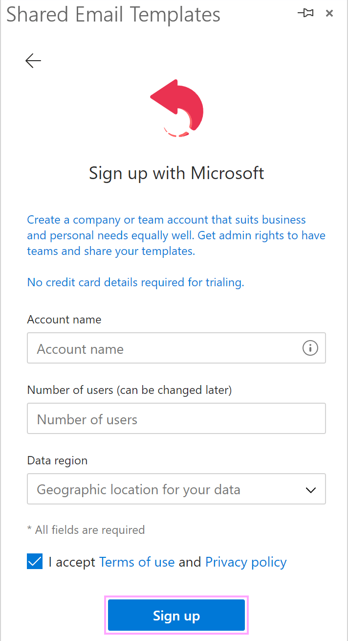Click the info icon in Account name field
This screenshot has width=348, height=641.
[310, 348]
